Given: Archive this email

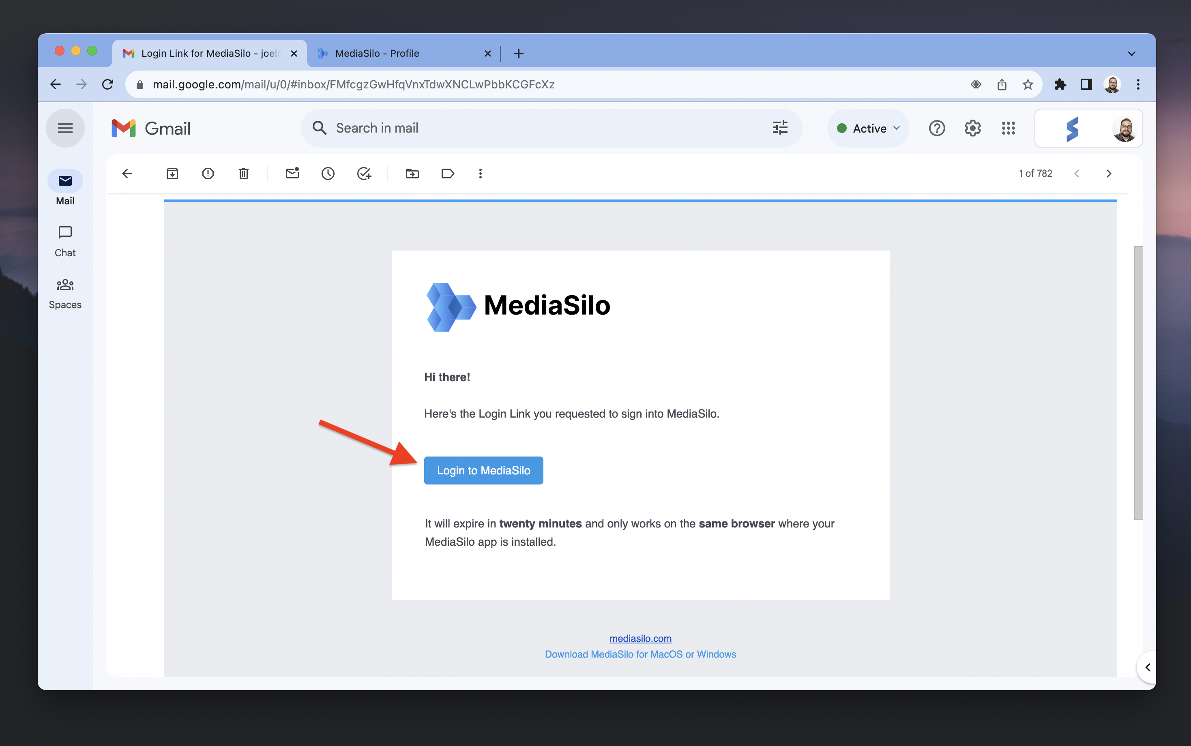Looking at the screenshot, I should click(172, 173).
